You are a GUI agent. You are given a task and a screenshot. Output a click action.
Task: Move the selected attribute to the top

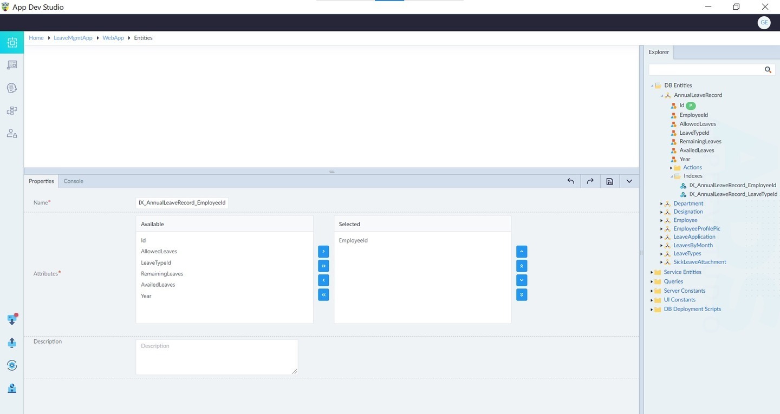(x=522, y=266)
